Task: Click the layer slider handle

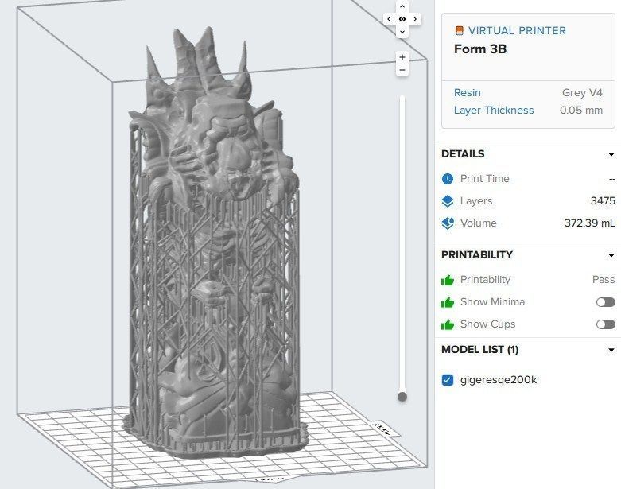Action: (x=402, y=397)
